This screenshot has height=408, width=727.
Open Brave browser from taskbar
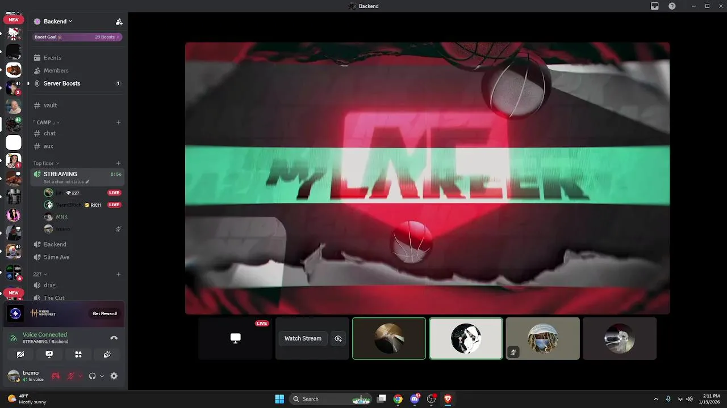pyautogui.click(x=448, y=399)
